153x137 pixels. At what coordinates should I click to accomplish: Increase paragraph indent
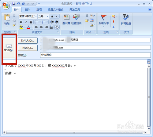tap(57, 22)
